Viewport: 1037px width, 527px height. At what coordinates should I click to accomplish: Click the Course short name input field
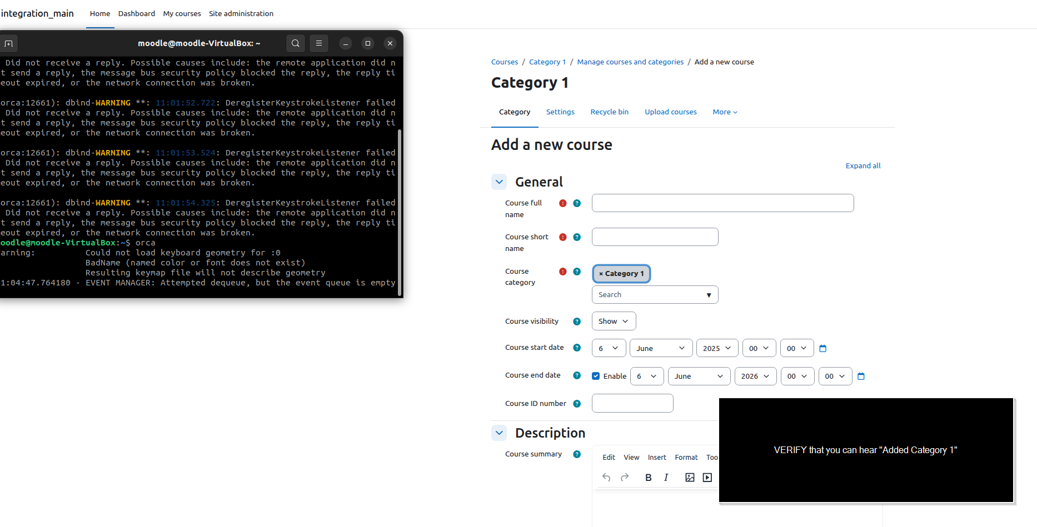point(655,237)
